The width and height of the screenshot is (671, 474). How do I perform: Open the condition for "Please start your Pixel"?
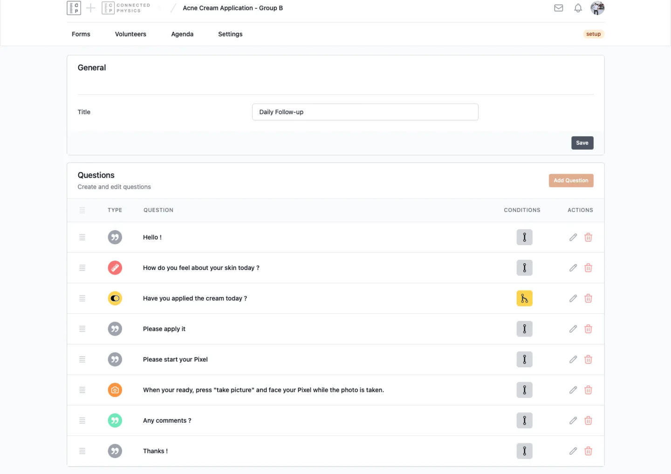pos(524,359)
